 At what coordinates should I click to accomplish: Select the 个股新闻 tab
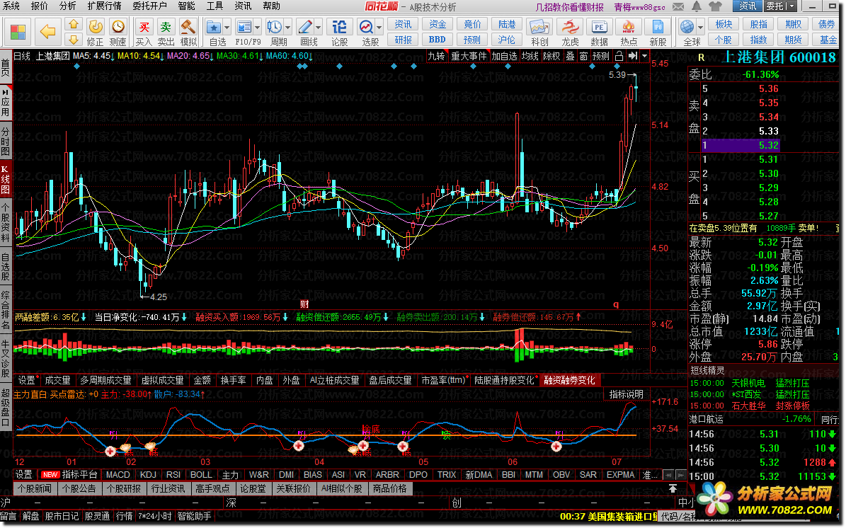[x=34, y=488]
